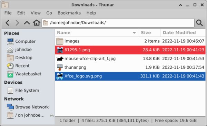Click the File System drive icon
207x126 pixels.
coord(10,91)
